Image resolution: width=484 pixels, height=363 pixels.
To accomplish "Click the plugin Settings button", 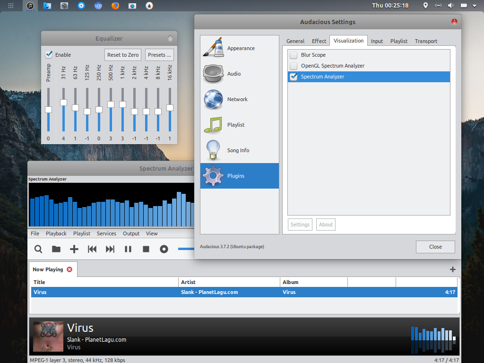I will click(300, 225).
